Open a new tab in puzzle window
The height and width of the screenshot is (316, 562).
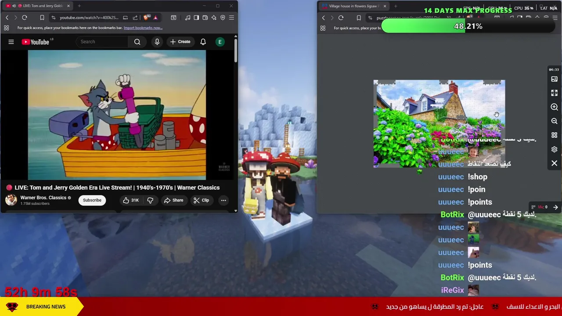[x=396, y=6]
